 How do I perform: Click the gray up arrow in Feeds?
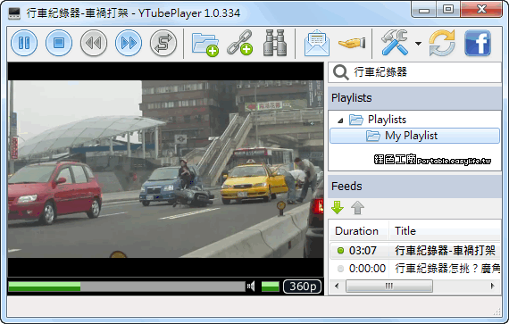357,208
